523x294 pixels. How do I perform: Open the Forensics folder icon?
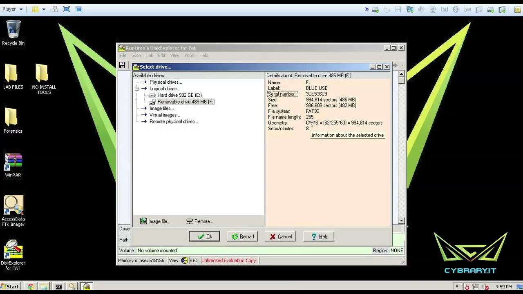(x=13, y=120)
